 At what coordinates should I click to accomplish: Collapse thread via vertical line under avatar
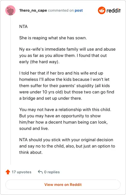point(10,90)
